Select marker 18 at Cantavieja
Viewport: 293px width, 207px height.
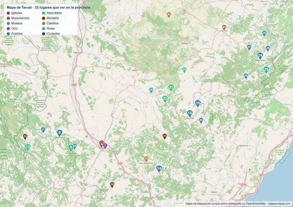190,113
